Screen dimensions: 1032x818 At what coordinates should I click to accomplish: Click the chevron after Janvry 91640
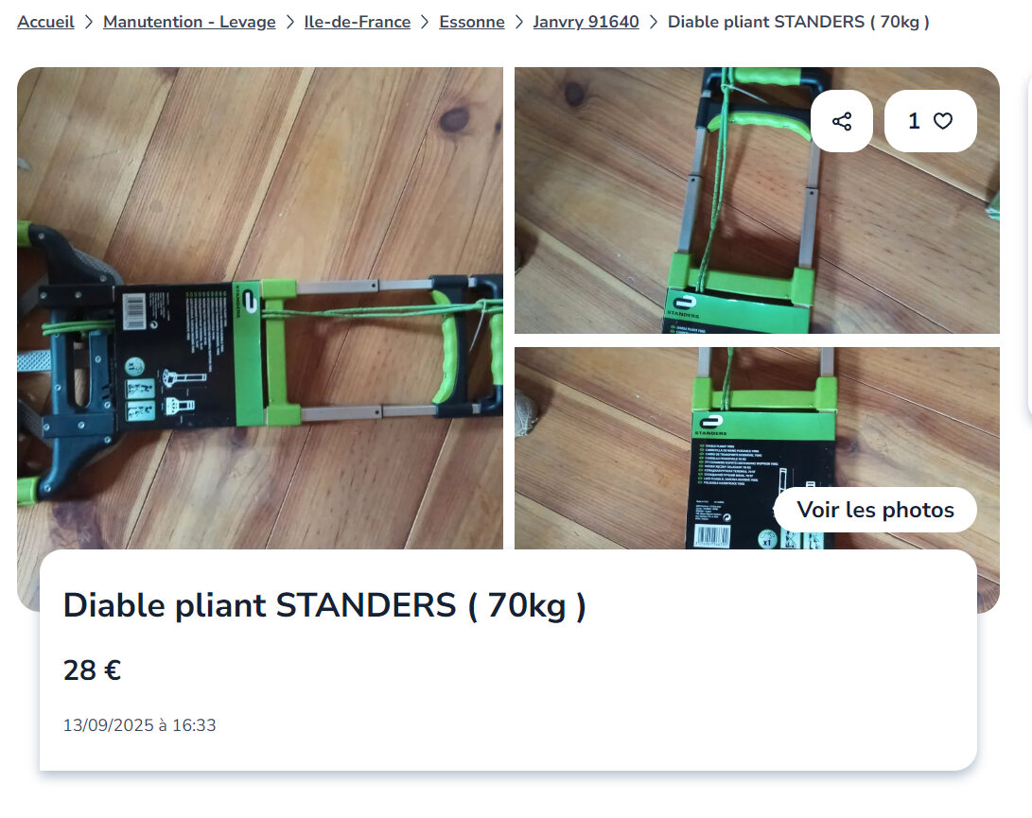654,23
